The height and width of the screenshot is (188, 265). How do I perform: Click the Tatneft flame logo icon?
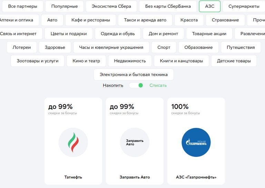point(73,142)
